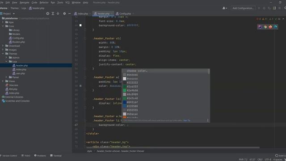Hide the Project tool window
This screenshot has width=286, height=161.
coord(70,13)
